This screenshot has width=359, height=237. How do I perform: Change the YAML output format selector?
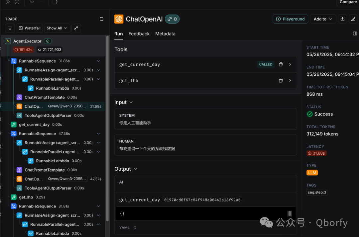click(x=128, y=228)
